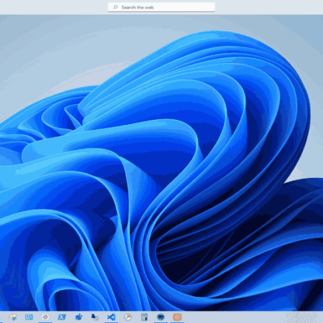Click the Search the web input field
This screenshot has width=323, height=323.
[161, 7]
